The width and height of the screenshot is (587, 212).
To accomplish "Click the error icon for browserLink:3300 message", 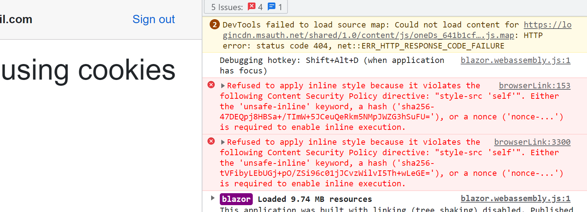I will (211, 141).
